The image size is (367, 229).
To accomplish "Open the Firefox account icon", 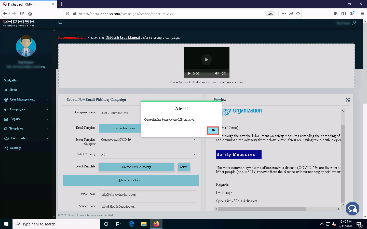I will 352,13.
